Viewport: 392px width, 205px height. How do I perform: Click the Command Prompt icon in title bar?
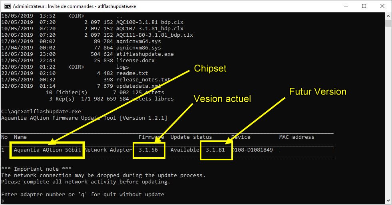6,6
